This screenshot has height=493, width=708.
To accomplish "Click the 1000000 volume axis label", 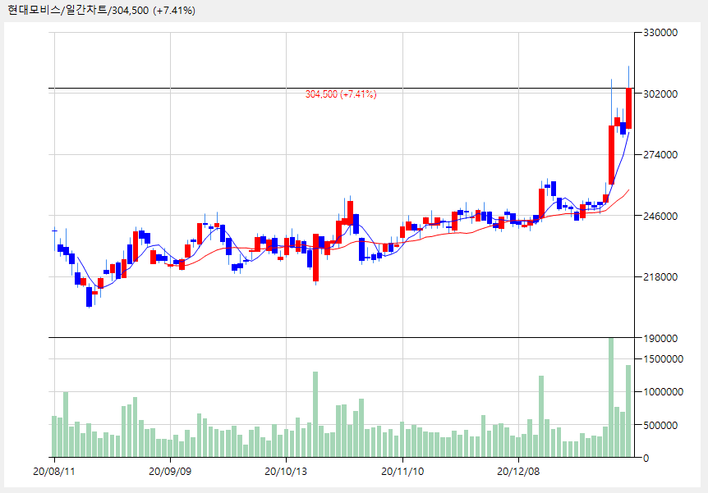I will coord(663,392).
